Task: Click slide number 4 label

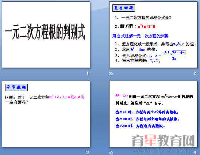Action: [x=195, y=152]
